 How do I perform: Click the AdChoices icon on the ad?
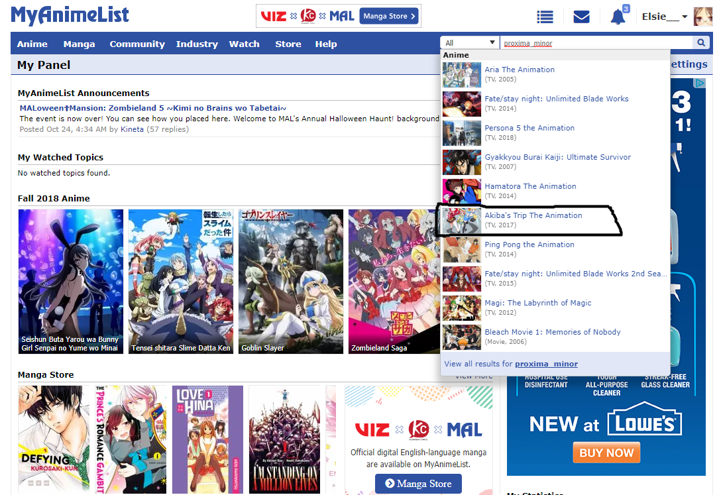(x=700, y=83)
